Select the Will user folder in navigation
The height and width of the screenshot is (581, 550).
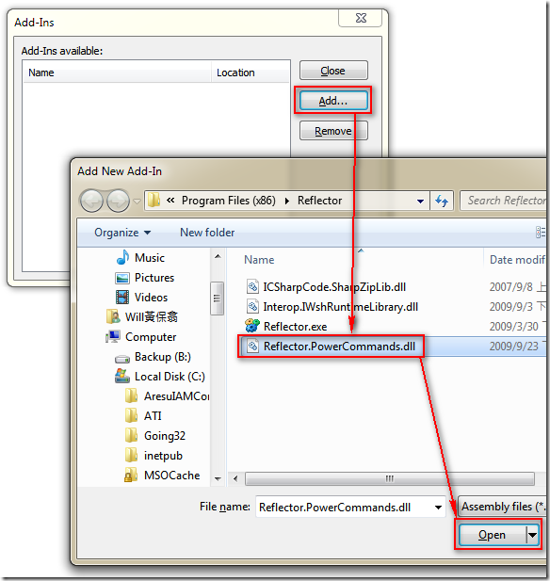pos(152,316)
